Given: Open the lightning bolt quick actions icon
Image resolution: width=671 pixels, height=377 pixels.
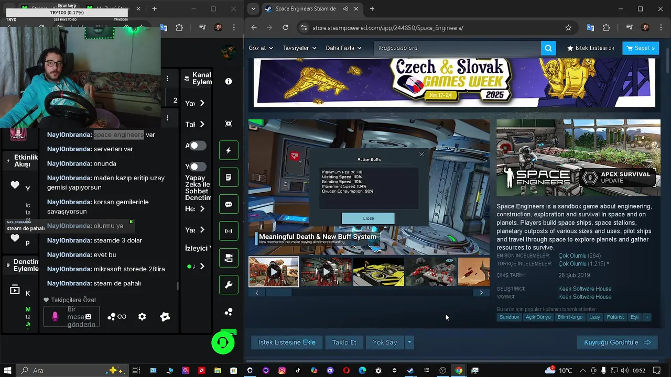Looking at the screenshot, I should click(229, 151).
